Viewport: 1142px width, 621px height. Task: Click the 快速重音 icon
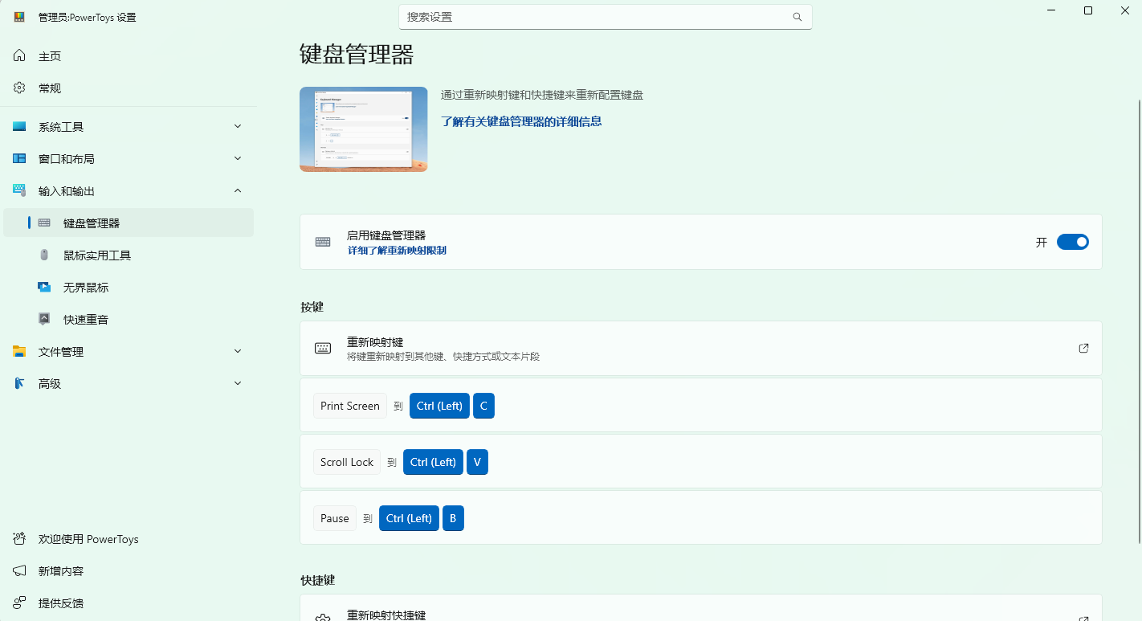coord(44,320)
